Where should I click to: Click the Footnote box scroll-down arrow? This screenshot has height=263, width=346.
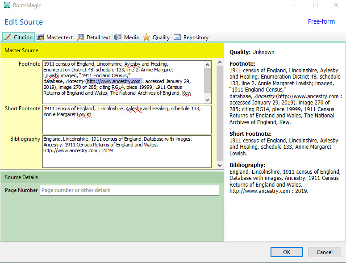(207, 100)
